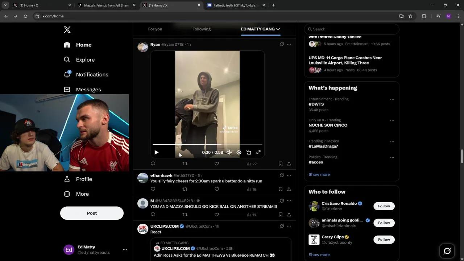Share ethanhawk's post
The width and height of the screenshot is (464, 261).
click(x=289, y=189)
